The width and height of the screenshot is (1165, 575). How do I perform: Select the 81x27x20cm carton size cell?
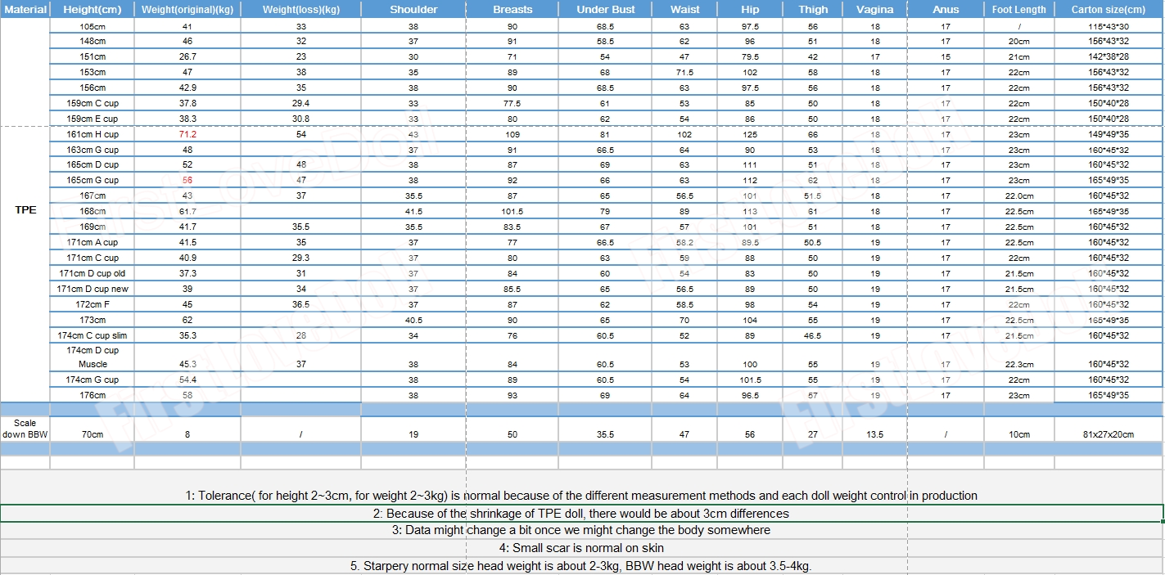tap(1109, 434)
